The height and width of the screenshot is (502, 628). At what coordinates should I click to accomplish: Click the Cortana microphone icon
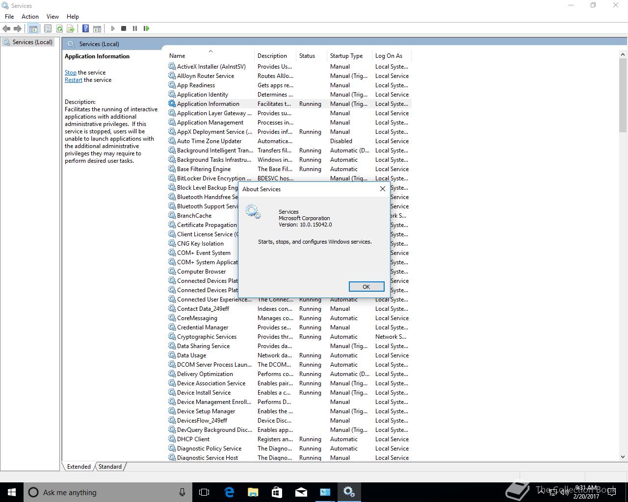pyautogui.click(x=182, y=492)
